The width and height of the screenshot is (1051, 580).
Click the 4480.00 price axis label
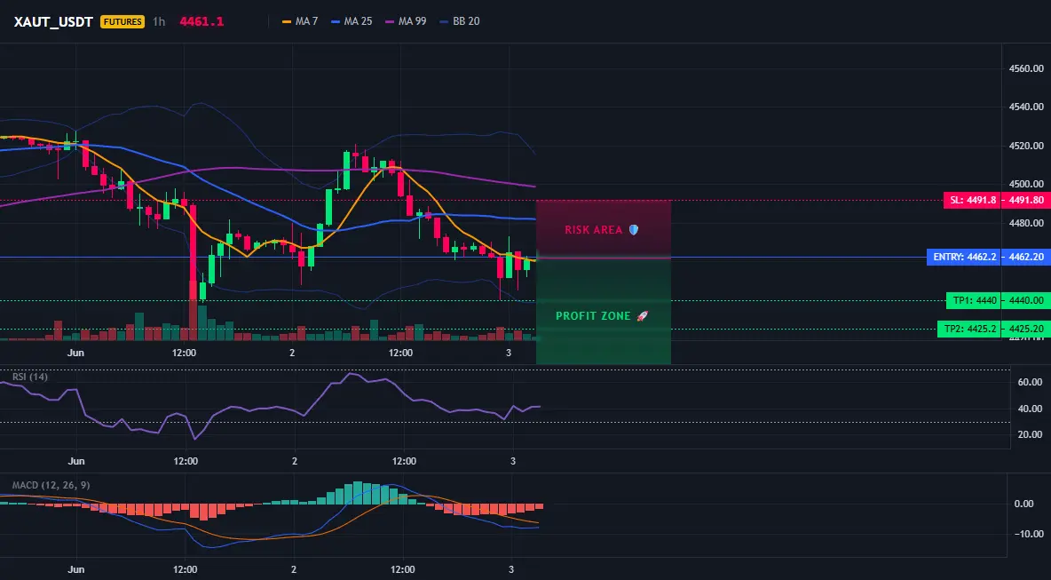point(1026,223)
